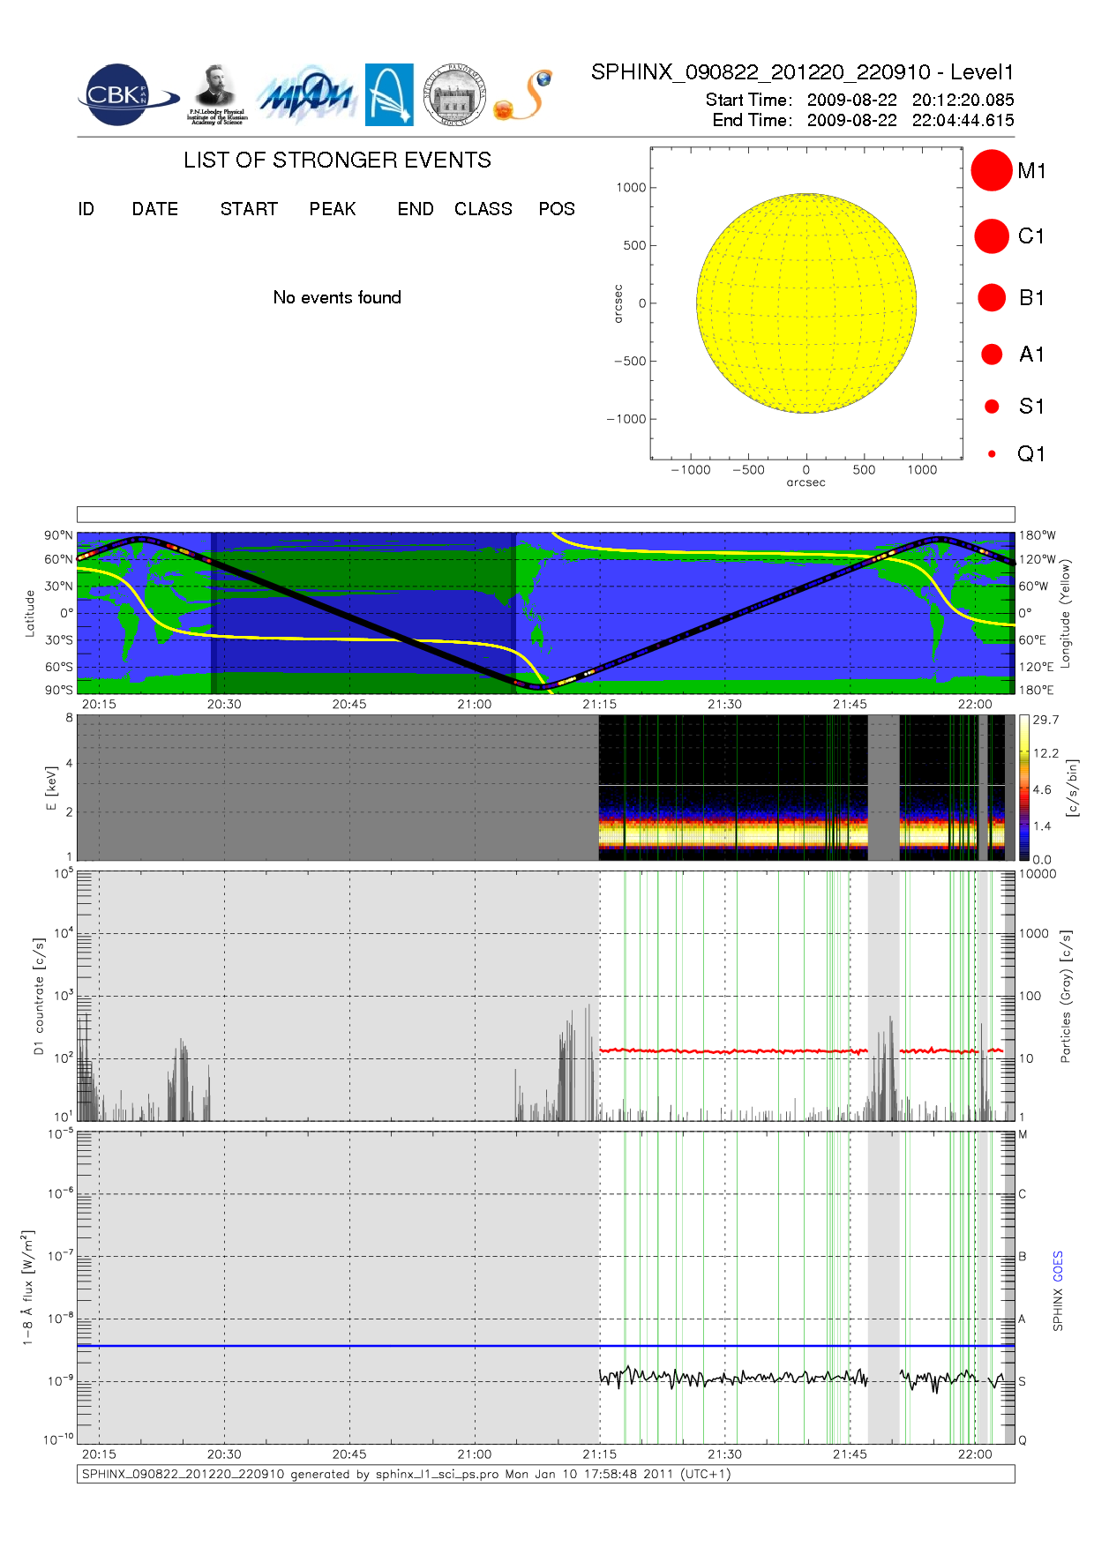Click the yellow solar disk center
Image resolution: width=1094 pixels, height=1547 pixels.
coord(806,303)
